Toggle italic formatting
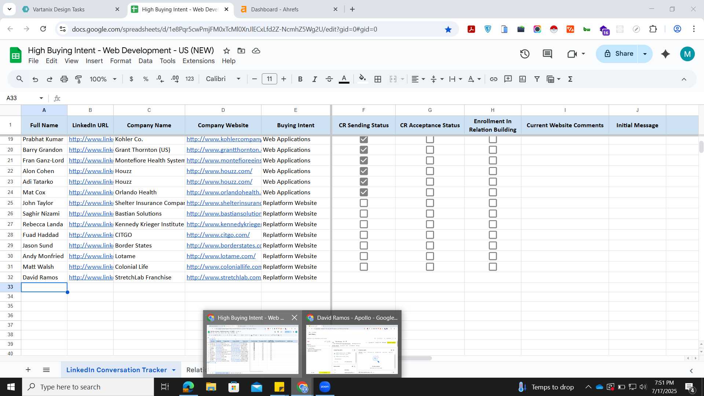 pos(315,79)
